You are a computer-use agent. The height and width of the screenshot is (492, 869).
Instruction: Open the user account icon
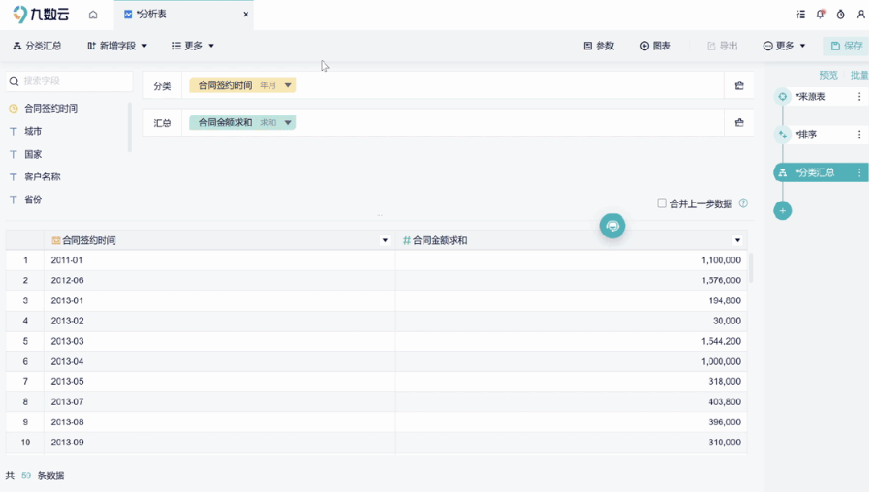click(x=860, y=14)
